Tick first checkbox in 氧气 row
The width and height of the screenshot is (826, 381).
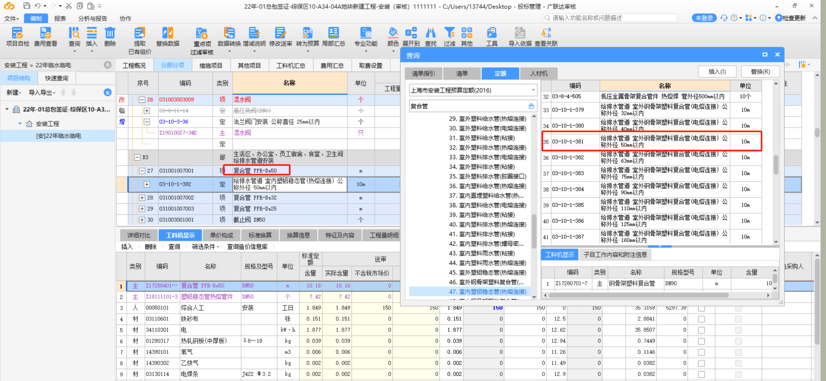(x=701, y=352)
